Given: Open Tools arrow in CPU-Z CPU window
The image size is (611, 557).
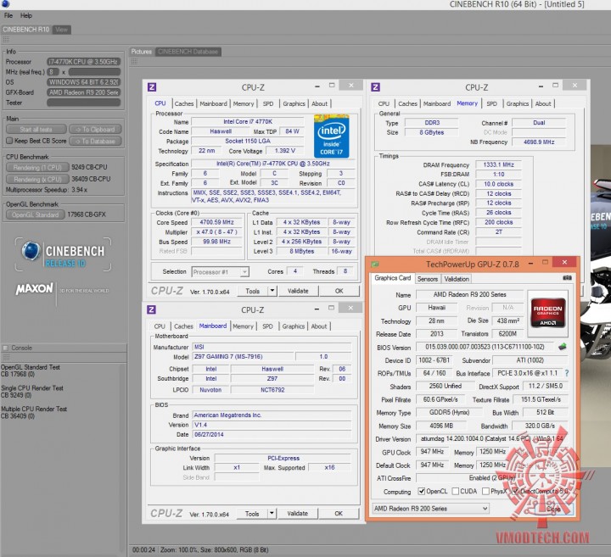Looking at the screenshot, I should (x=272, y=291).
